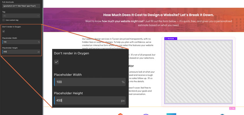
Task: Select the heading How Much Does It Cost
Action: point(158,15)
